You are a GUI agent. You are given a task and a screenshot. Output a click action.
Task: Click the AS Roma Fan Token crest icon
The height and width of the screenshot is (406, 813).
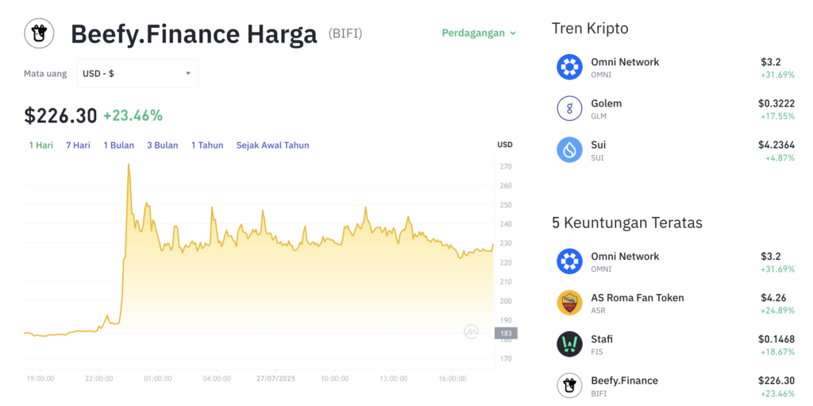(570, 303)
